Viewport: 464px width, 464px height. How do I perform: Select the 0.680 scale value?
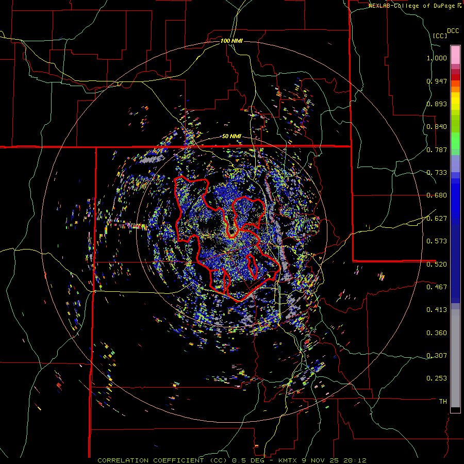tap(437, 195)
